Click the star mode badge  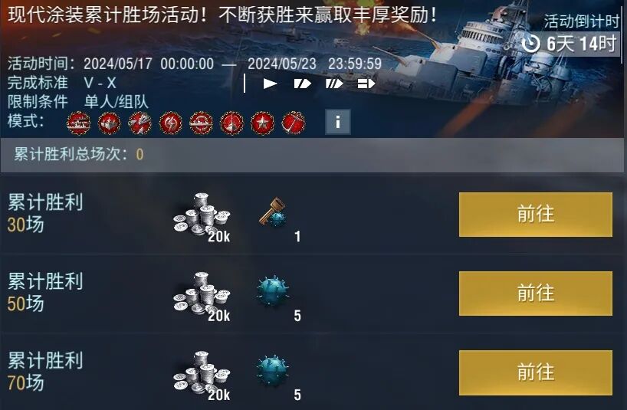coord(262,123)
